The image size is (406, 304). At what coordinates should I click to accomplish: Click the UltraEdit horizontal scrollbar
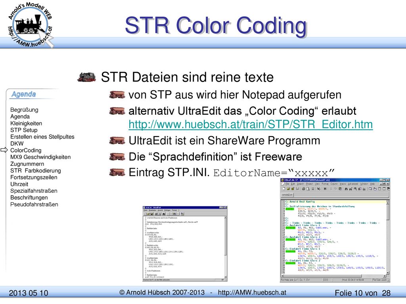[334, 276]
